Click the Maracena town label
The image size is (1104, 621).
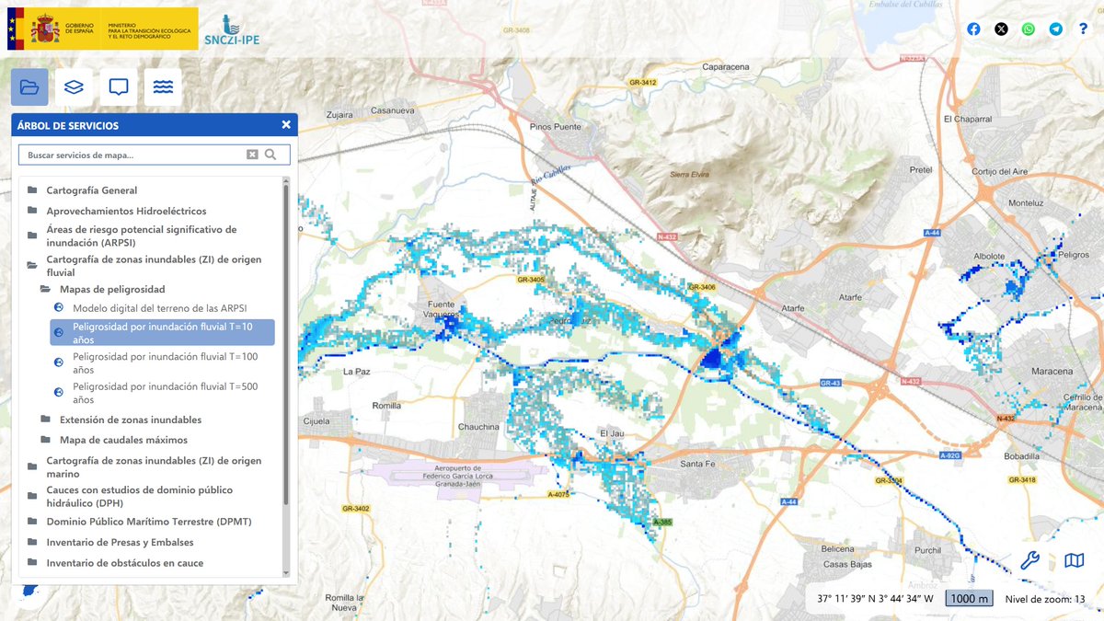[1052, 371]
